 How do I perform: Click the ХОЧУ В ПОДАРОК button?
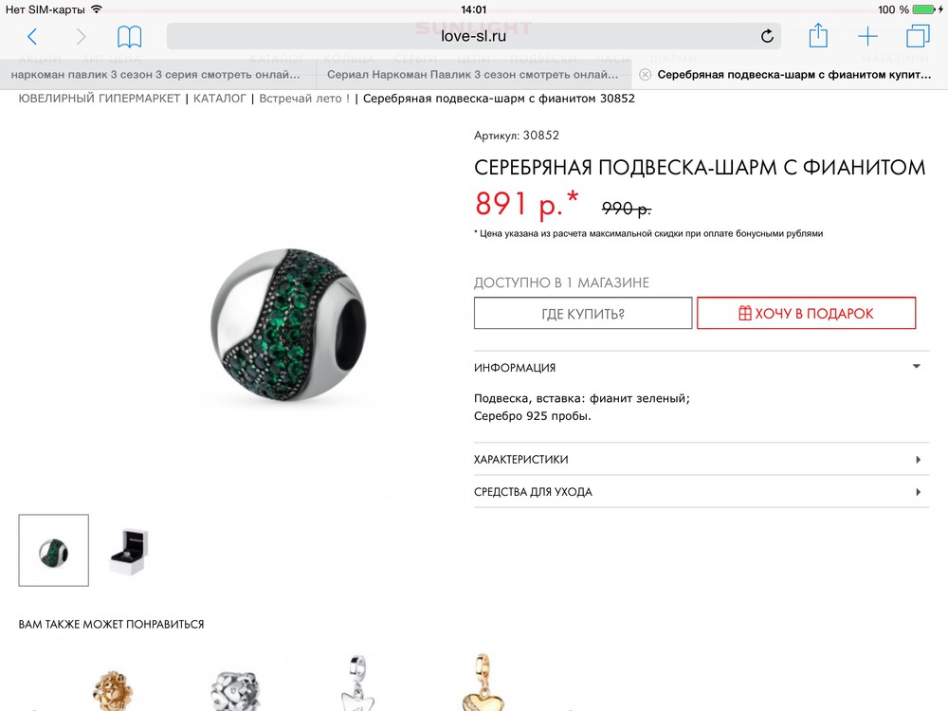[x=807, y=313]
